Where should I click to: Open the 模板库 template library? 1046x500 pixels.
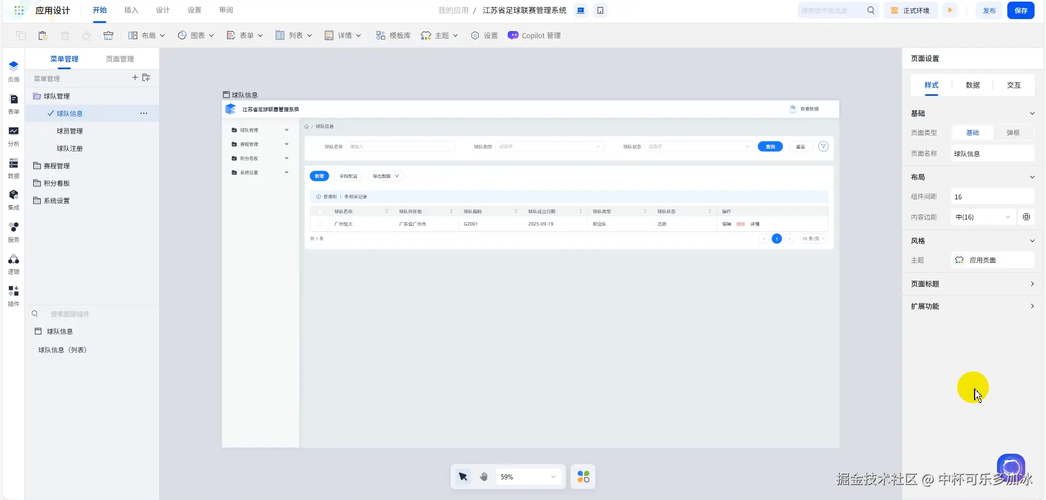[x=393, y=35]
